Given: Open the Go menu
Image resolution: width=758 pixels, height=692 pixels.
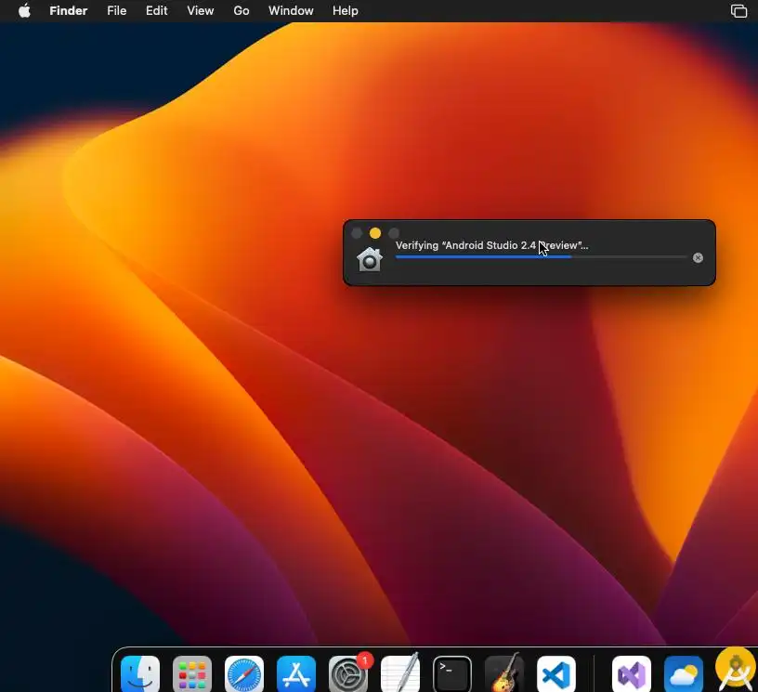Looking at the screenshot, I should coord(242,10).
